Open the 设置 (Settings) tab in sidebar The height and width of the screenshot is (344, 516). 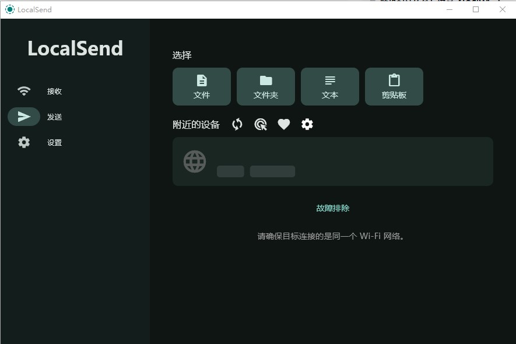pyautogui.click(x=40, y=142)
